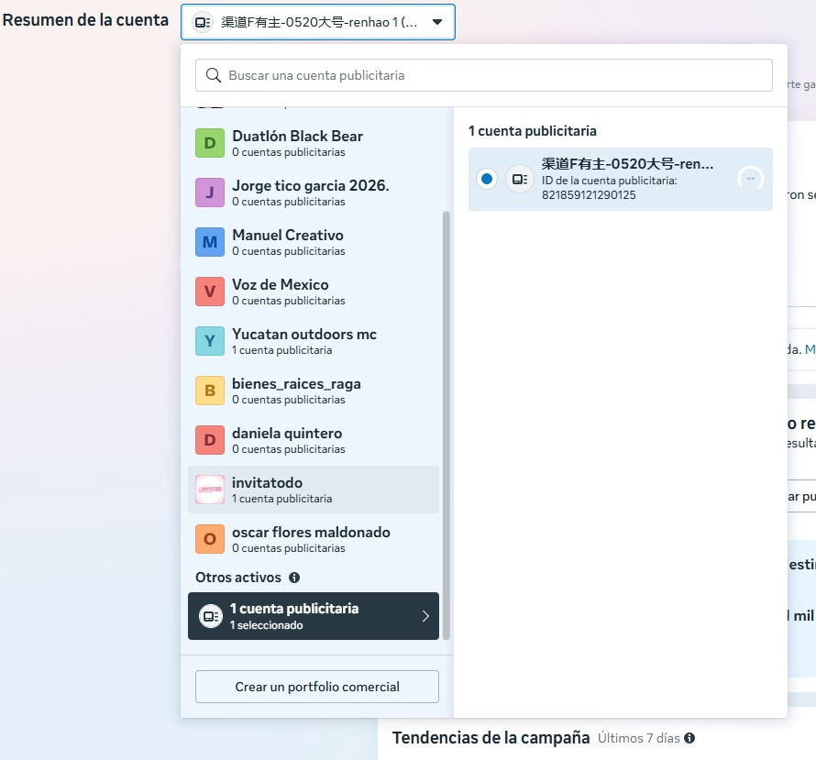Click the loading spend indicator on account row
The height and width of the screenshot is (760, 816).
click(750, 179)
